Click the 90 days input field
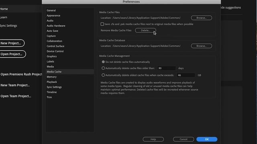Image resolution: width=257 pixels, height=144 pixels. pyautogui.click(x=166, y=68)
